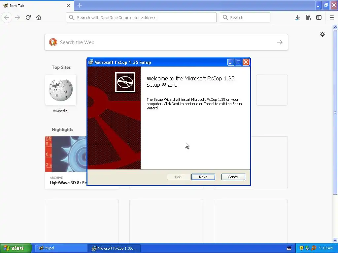Open the Windows start menu
The width and height of the screenshot is (338, 253).
[16, 248]
